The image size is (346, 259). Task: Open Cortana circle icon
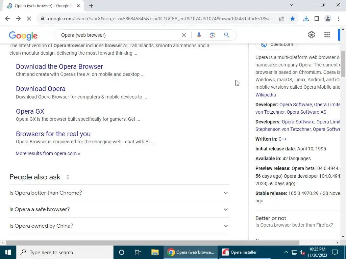(x=121, y=252)
